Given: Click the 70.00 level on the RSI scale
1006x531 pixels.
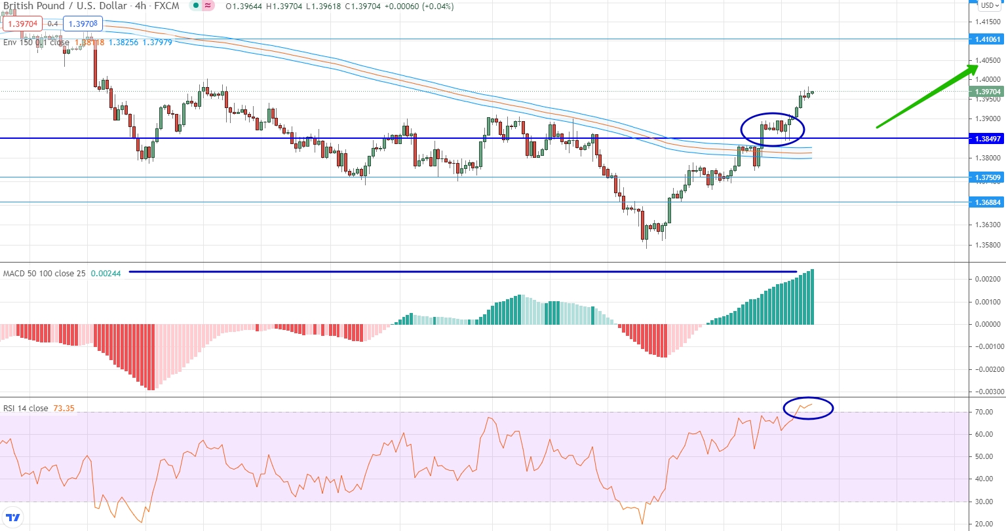Looking at the screenshot, I should point(984,412).
